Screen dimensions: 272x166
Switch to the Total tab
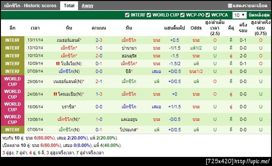tap(69, 6)
